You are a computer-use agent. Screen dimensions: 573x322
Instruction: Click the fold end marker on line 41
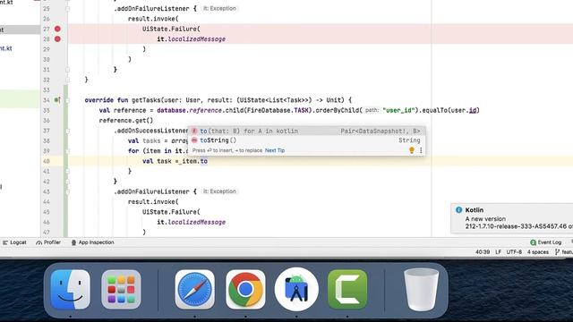click(x=68, y=171)
